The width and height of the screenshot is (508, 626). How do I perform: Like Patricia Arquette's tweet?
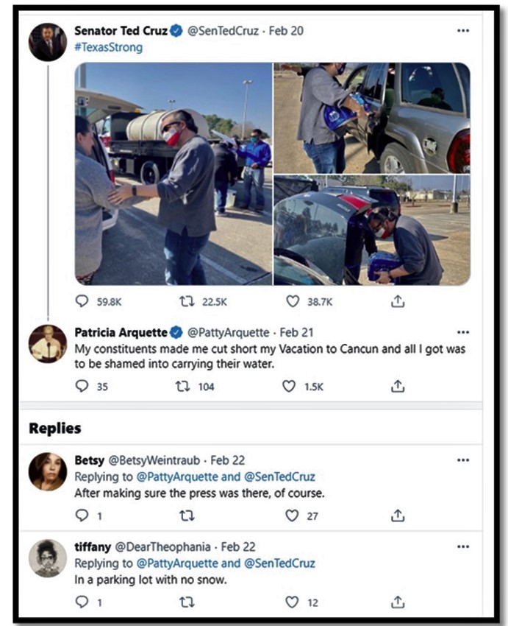click(x=290, y=386)
